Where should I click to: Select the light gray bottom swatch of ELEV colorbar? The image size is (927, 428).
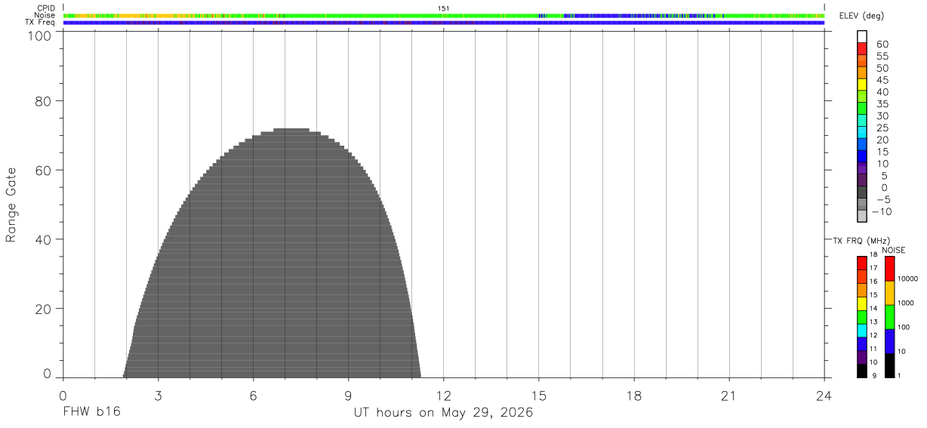(862, 216)
